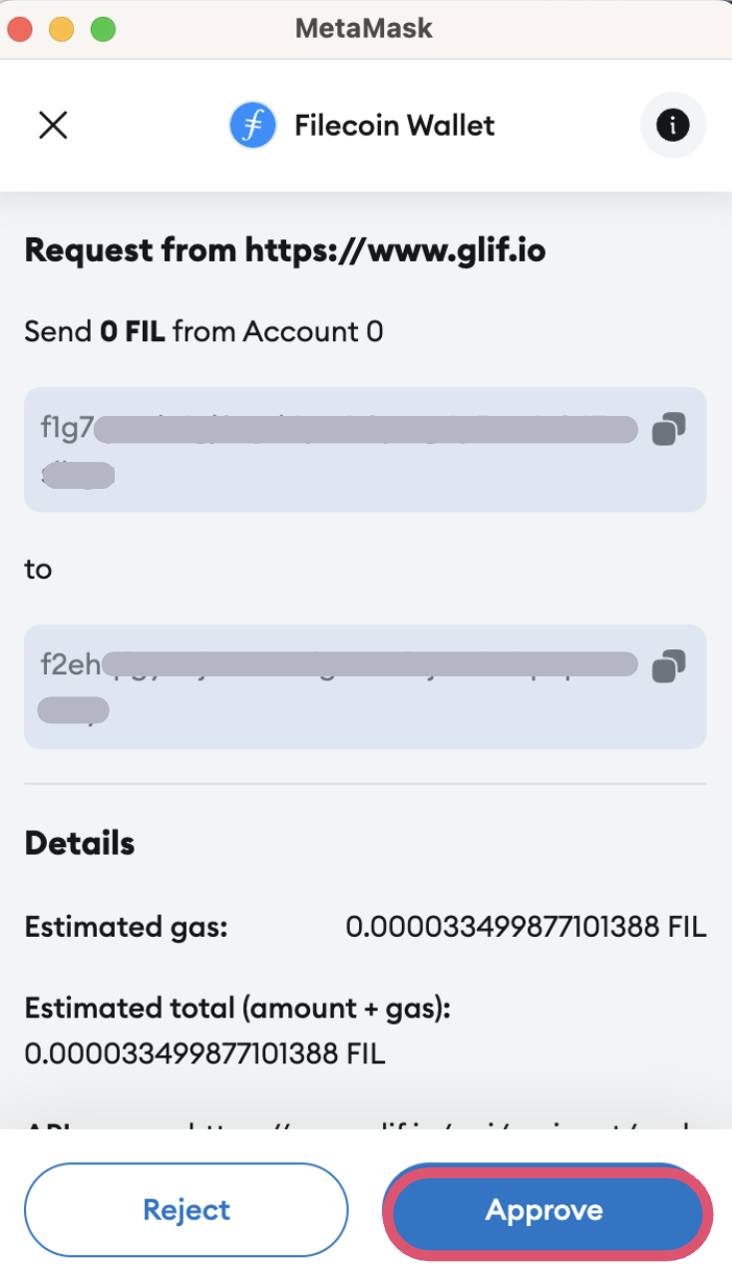Click the "to" label between the addresses
The width and height of the screenshot is (732, 1275).
[38, 570]
